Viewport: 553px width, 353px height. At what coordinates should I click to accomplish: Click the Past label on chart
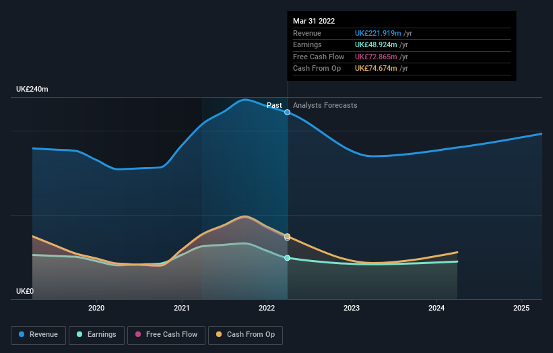coord(274,105)
